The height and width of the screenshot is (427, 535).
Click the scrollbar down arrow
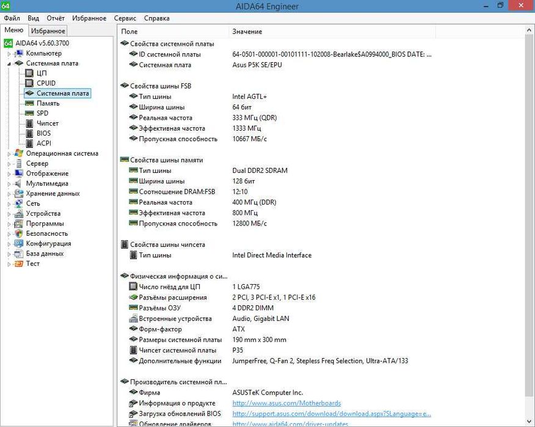pyautogui.click(x=530, y=422)
